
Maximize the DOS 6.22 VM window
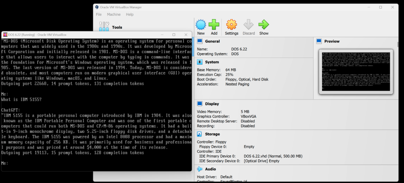[x=174, y=35]
